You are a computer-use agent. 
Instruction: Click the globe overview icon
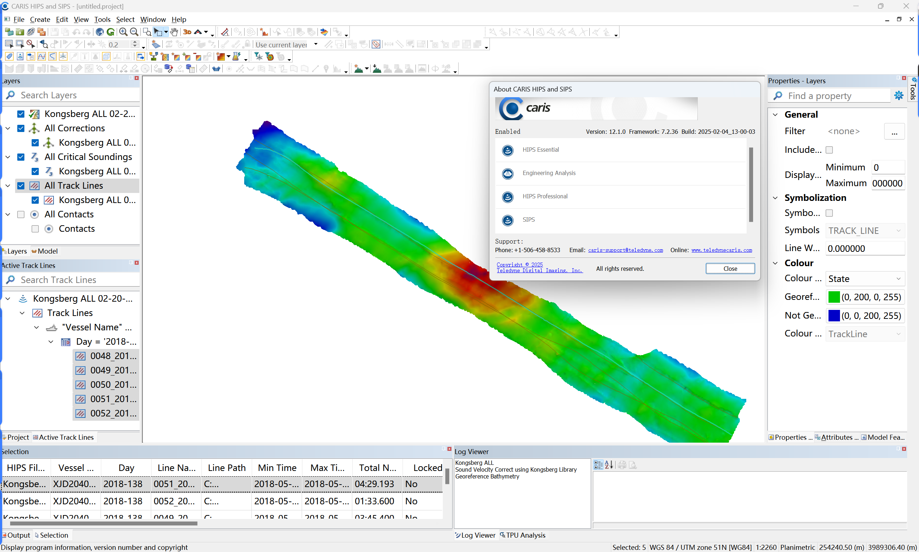[x=100, y=32]
